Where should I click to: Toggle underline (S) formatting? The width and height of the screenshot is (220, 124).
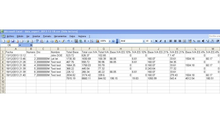coord(165,41)
